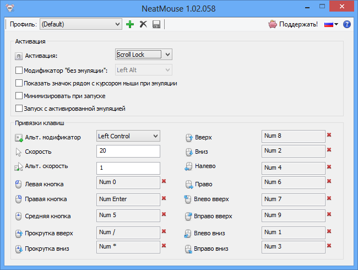358x270 pixels.
Task: Minimize the NeatMouse window
Action: (307, 7)
